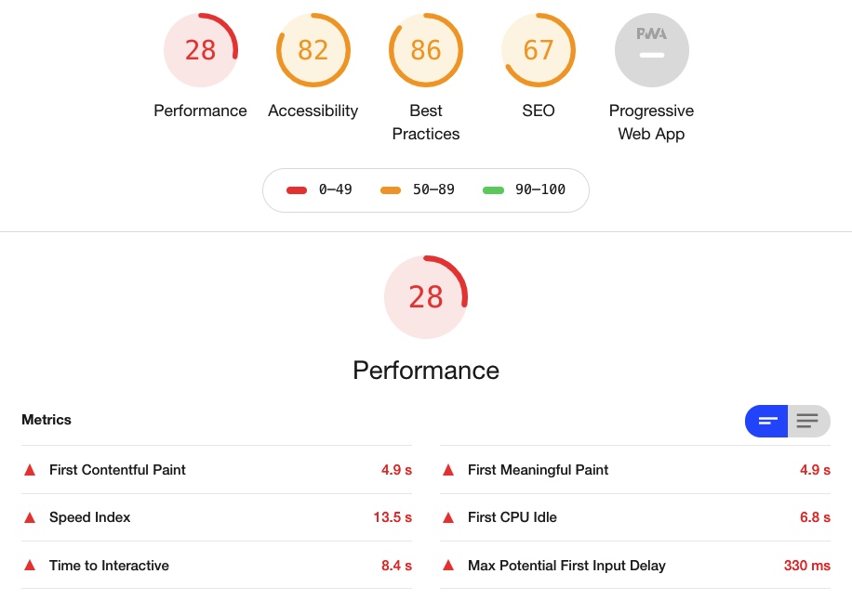Click the Accessibility score gauge showing 82

pyautogui.click(x=313, y=50)
